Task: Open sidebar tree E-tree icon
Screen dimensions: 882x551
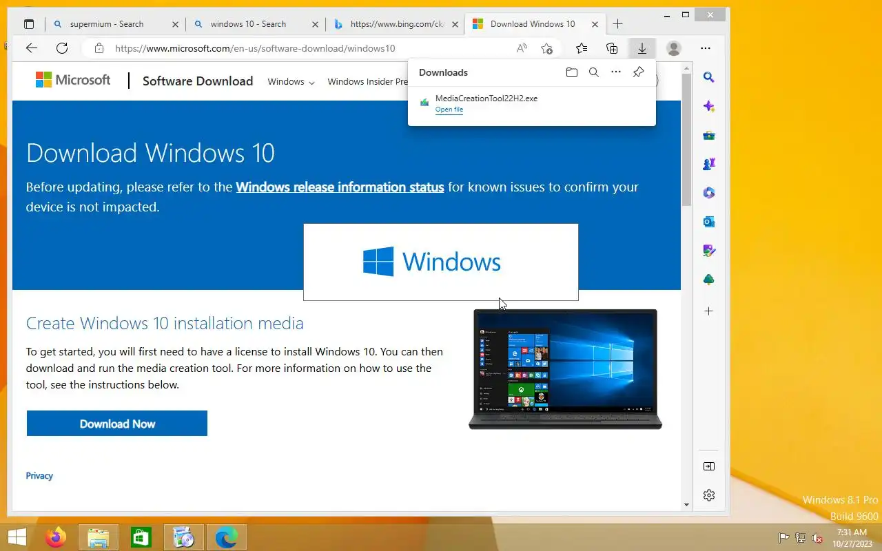Action: (709, 280)
